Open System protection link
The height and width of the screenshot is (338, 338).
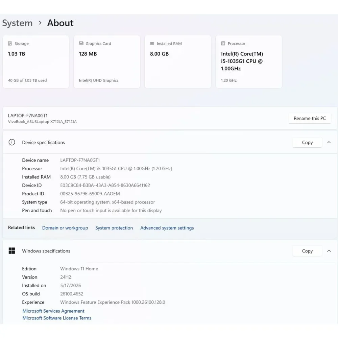[x=114, y=228]
